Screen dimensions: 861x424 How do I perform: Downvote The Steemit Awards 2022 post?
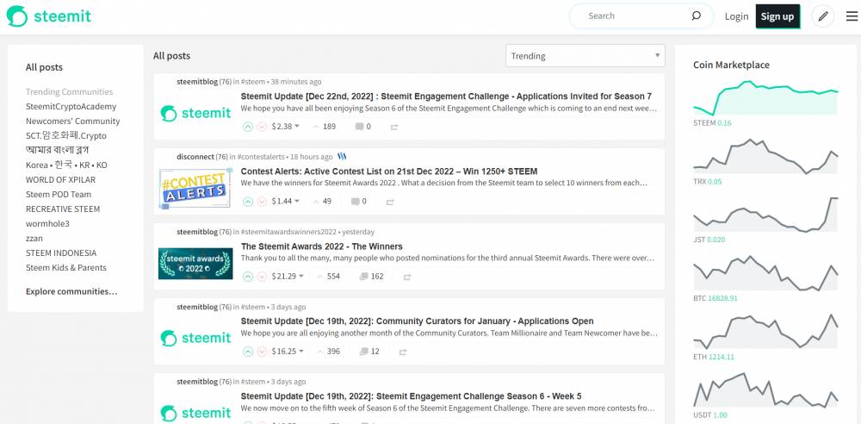pyautogui.click(x=262, y=276)
